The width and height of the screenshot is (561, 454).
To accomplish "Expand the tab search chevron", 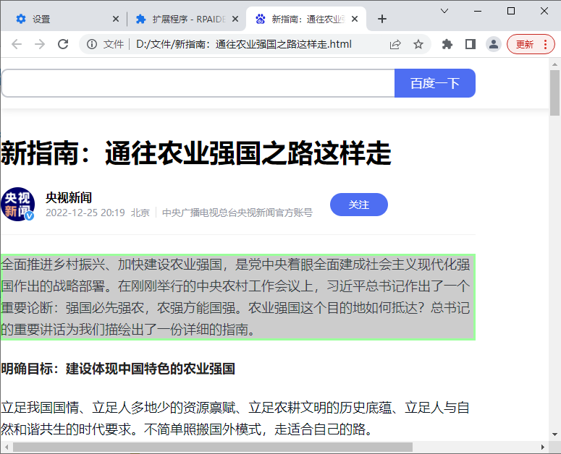I will (444, 11).
